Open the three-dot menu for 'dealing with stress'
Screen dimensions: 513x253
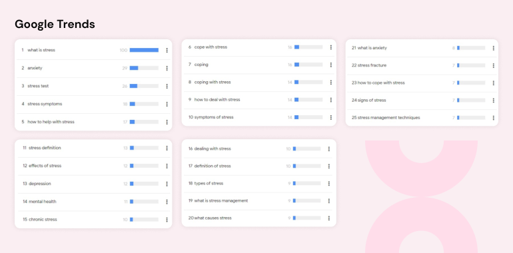(x=329, y=148)
